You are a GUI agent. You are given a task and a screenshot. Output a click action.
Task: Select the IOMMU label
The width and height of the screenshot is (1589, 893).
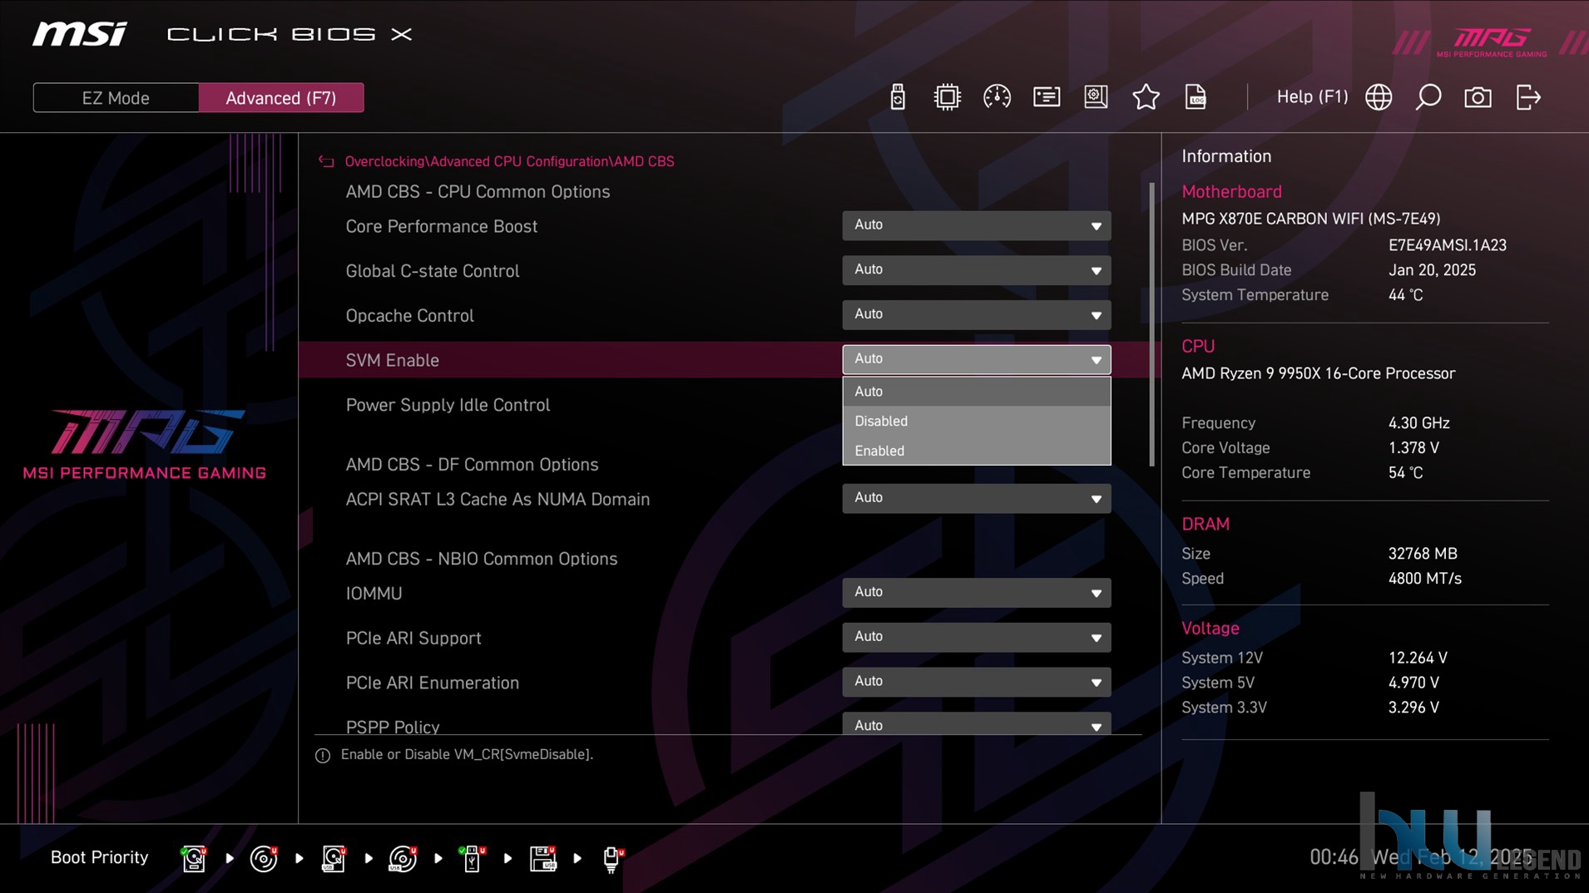tap(374, 594)
